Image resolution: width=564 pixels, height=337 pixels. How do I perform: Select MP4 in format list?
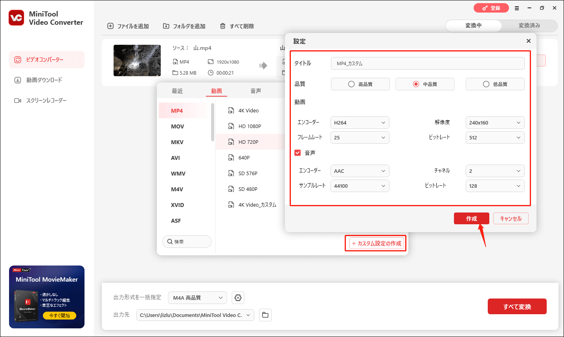pyautogui.click(x=184, y=111)
